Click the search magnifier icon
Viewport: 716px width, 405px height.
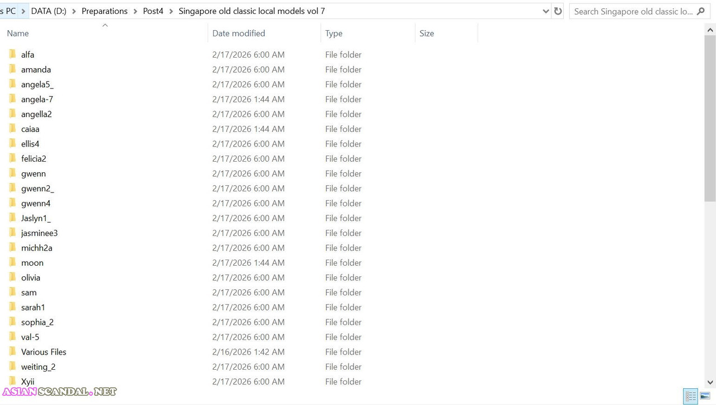tap(701, 11)
